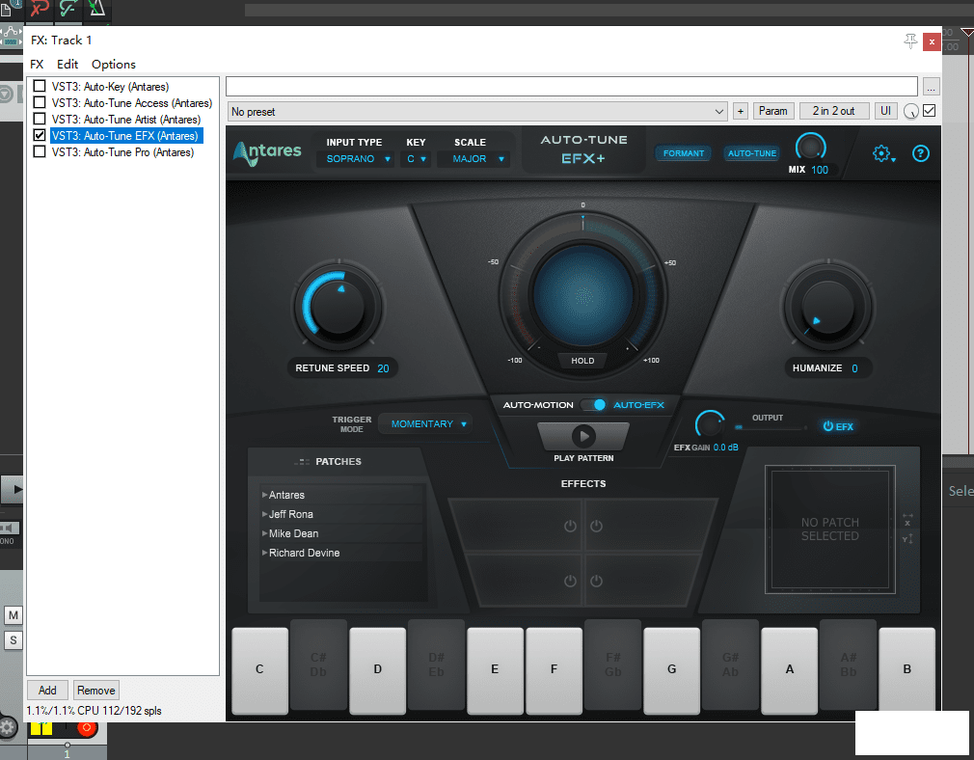This screenshot has height=760, width=974.
Task: Solo the track with the S button
Action: [x=14, y=640]
